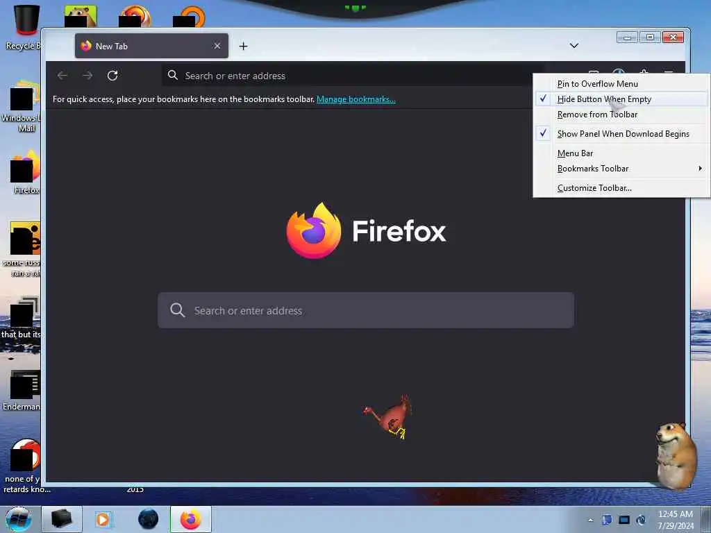Close the New Tab tab
Screen dimensions: 711x533
tap(217, 46)
